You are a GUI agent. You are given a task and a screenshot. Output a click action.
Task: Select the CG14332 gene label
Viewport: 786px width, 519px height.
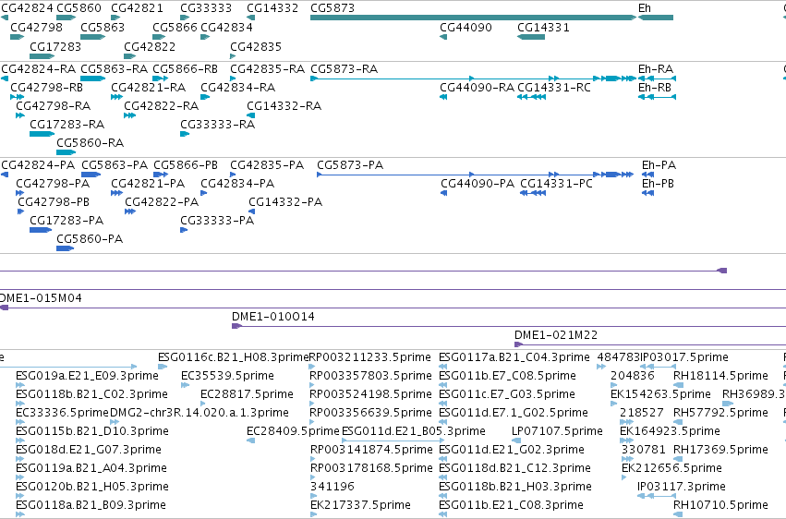tap(272, 8)
